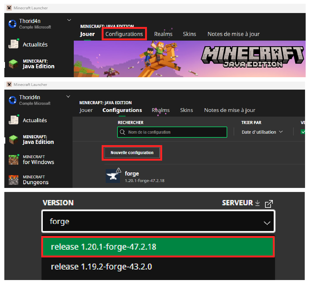Viewport: 310px width, 285px height.
Task: Click Thorid4n avatar icon in top window
Action: click(x=12, y=24)
